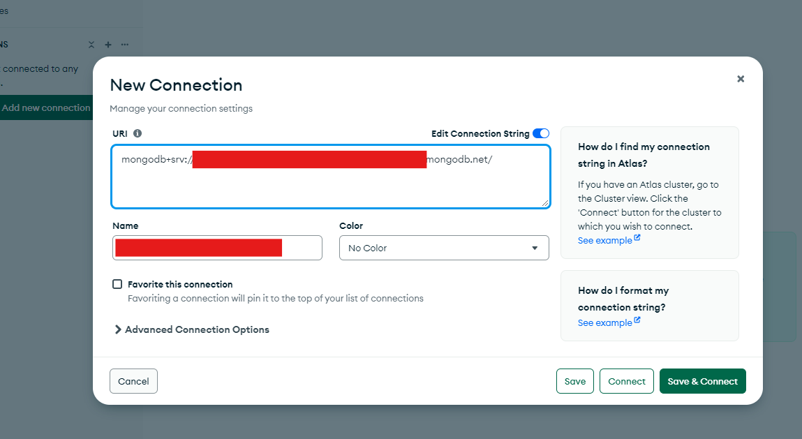Click 'How do I format my connection string?' heading
802x439 pixels.
pos(623,299)
